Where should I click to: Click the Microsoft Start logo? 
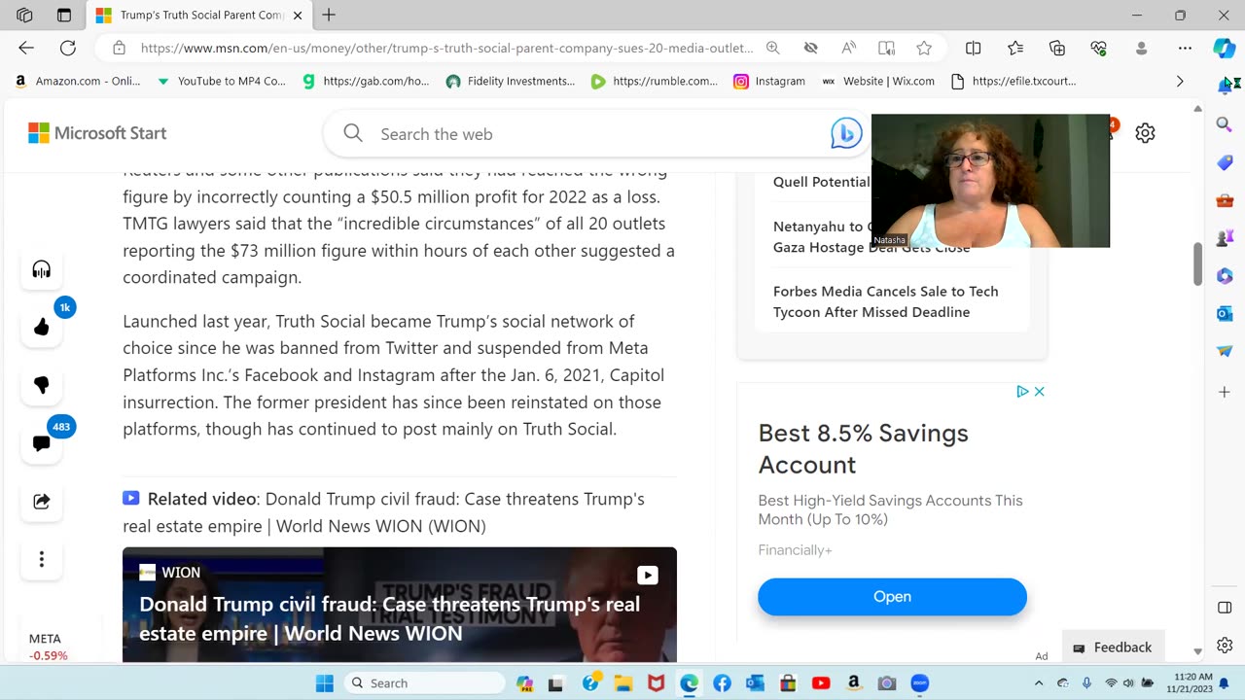tap(97, 133)
